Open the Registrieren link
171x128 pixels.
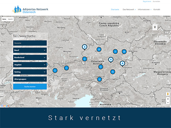(147, 1)
